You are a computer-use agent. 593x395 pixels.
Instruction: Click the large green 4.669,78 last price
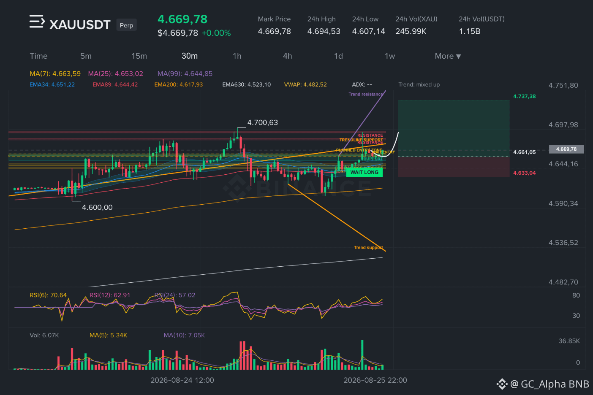tap(182, 19)
